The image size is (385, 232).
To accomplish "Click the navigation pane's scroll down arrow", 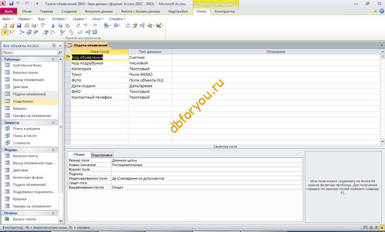I will (60, 221).
